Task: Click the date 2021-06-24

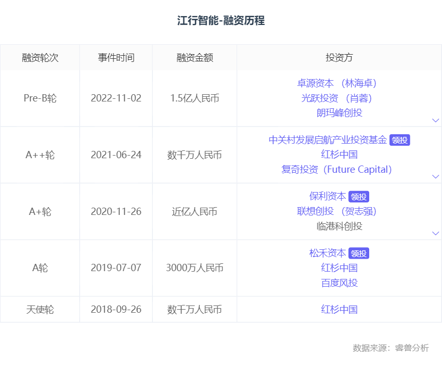Action: pyautogui.click(x=116, y=155)
